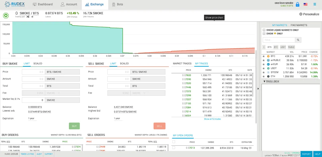Click the green BUY button

pyautogui.click(x=74, y=126)
